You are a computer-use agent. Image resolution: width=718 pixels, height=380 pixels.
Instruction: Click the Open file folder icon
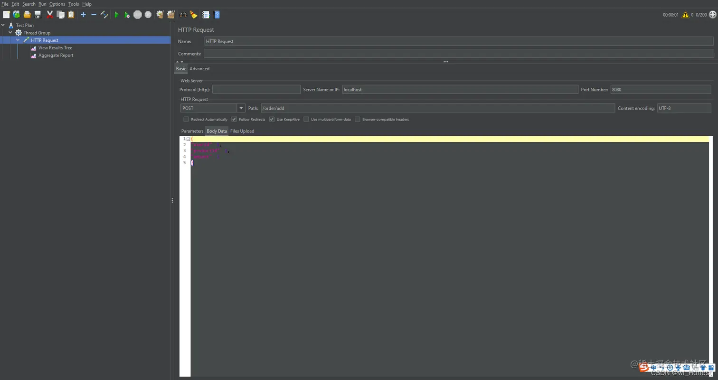27,15
